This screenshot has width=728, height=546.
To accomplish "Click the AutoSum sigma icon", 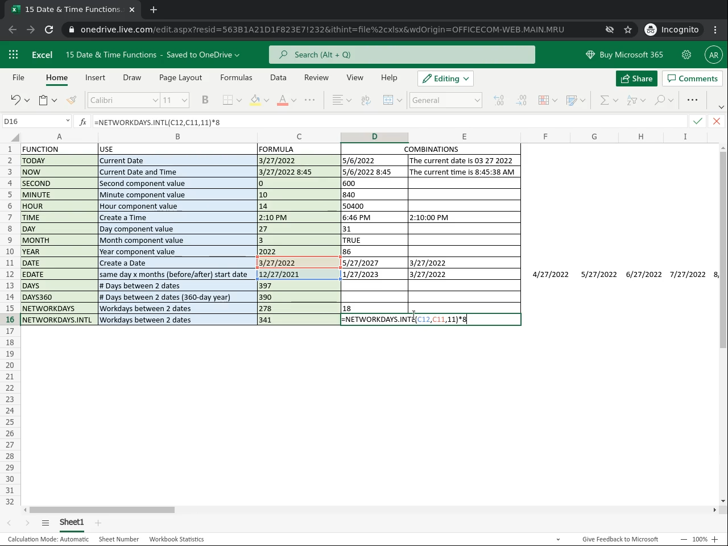I will [604, 100].
